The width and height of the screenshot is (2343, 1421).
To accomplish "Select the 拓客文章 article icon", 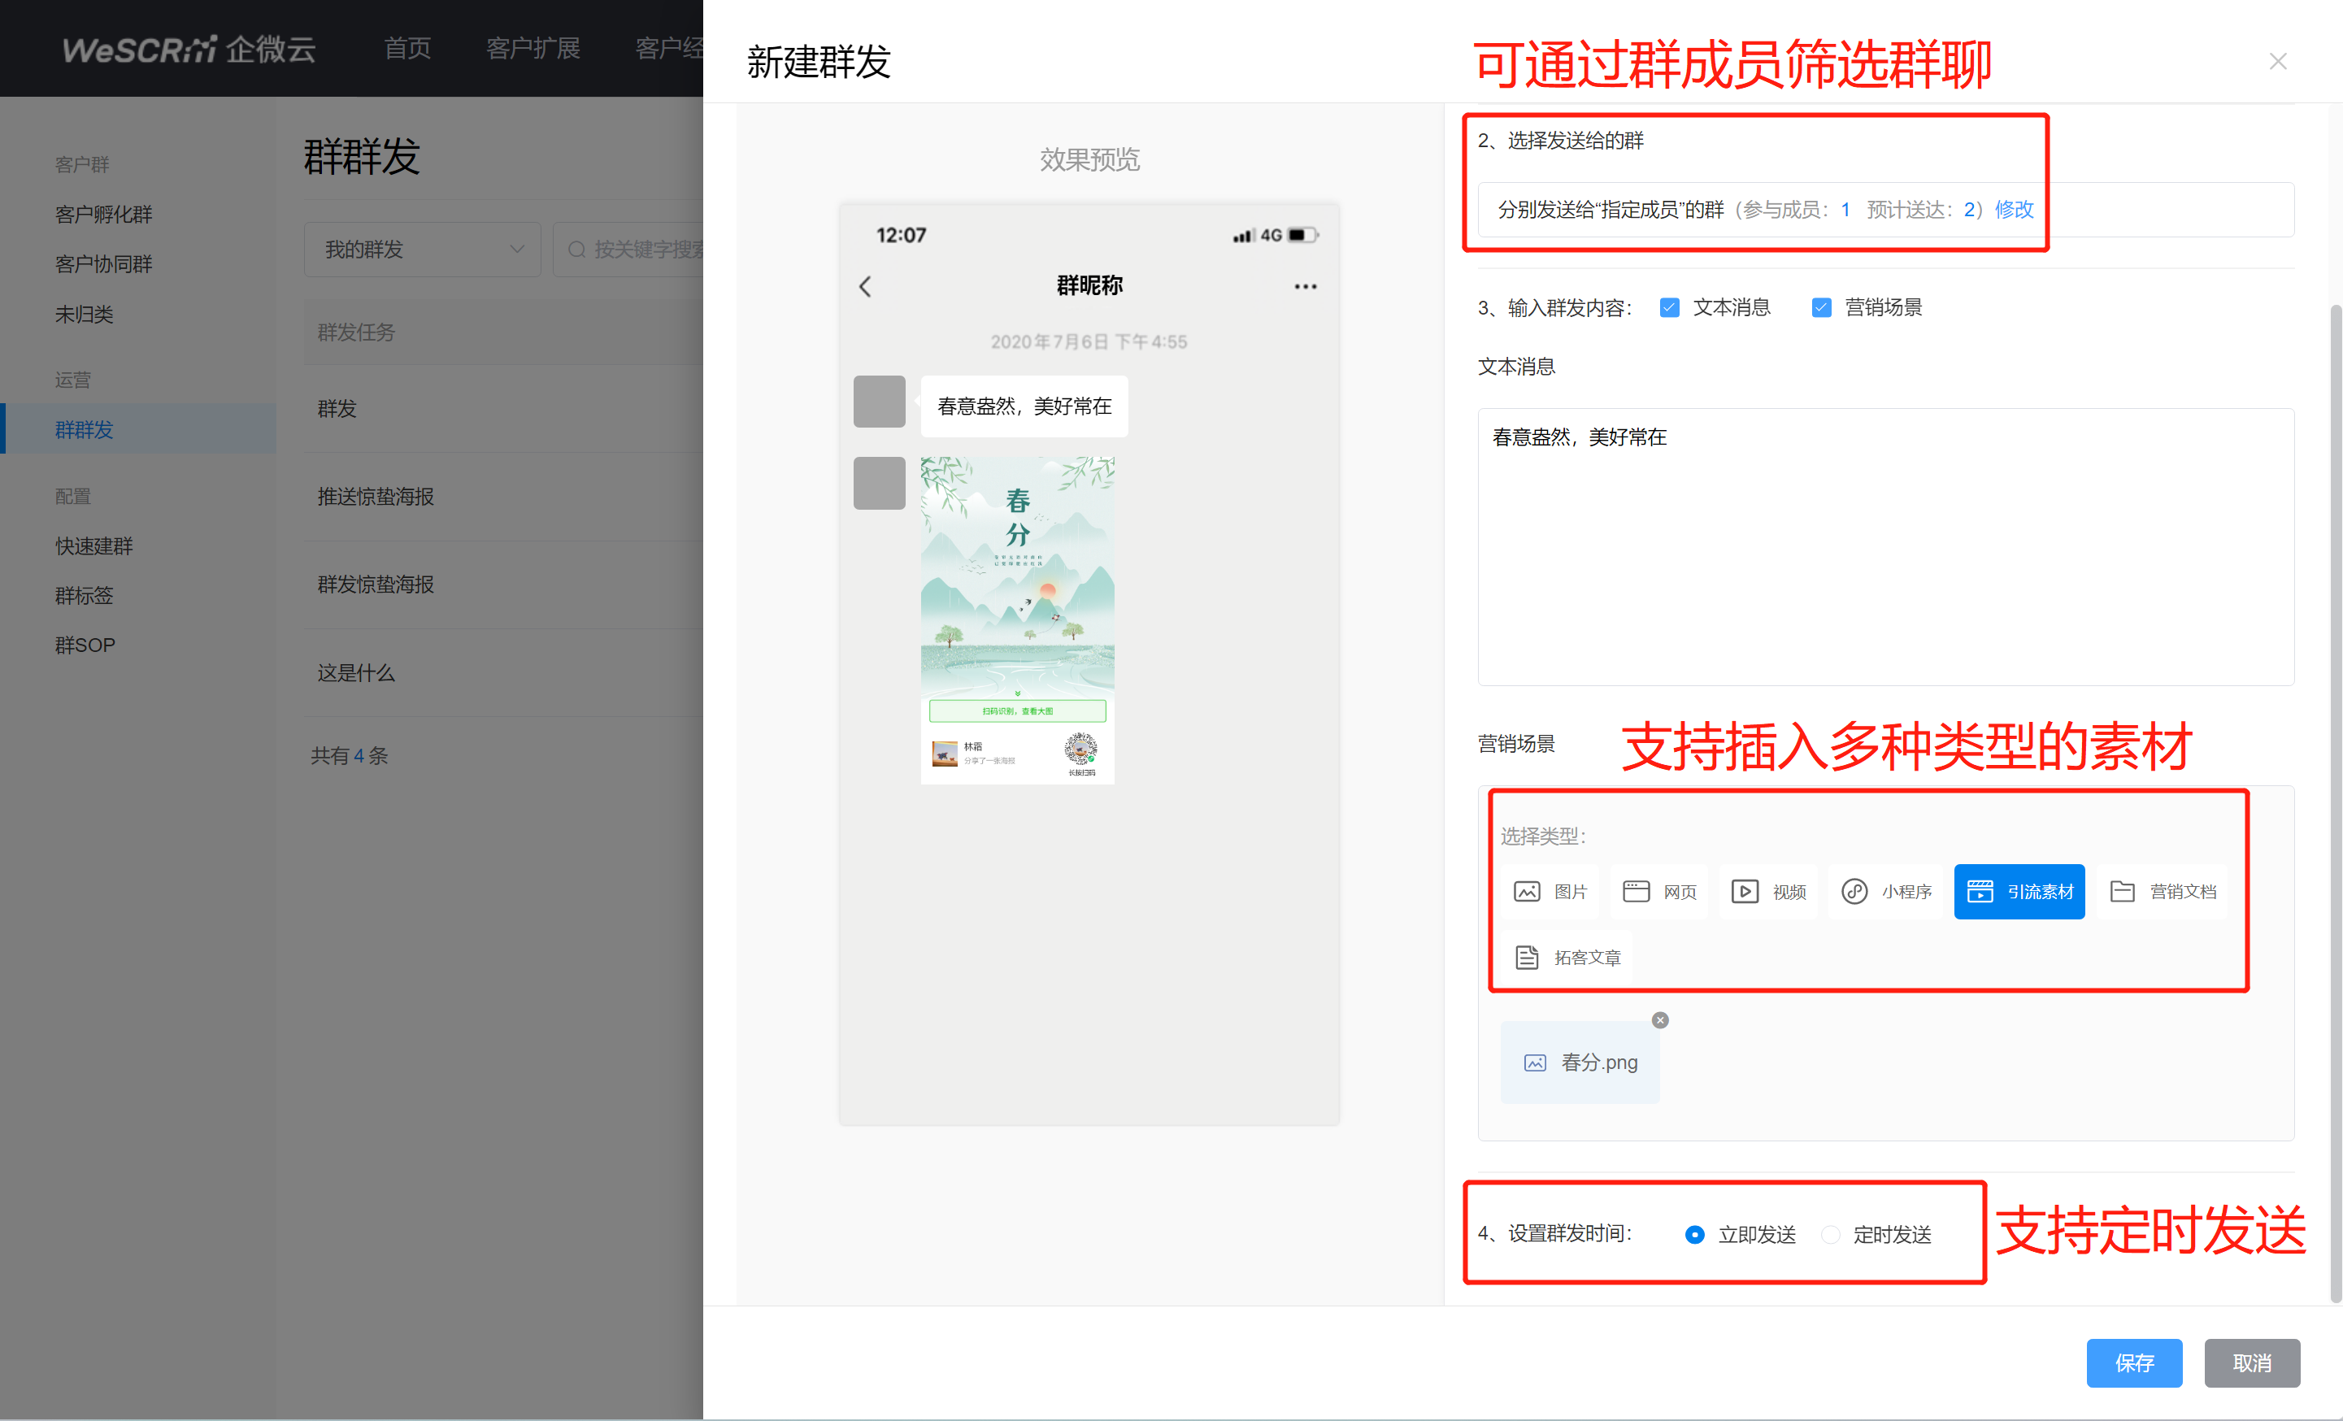I will coord(1526,957).
